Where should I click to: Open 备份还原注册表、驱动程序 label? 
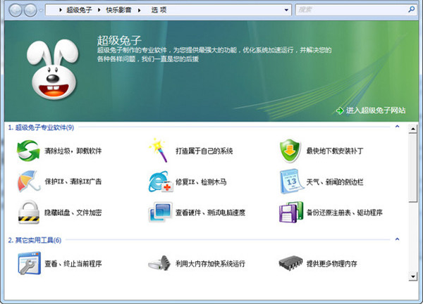[345, 213]
